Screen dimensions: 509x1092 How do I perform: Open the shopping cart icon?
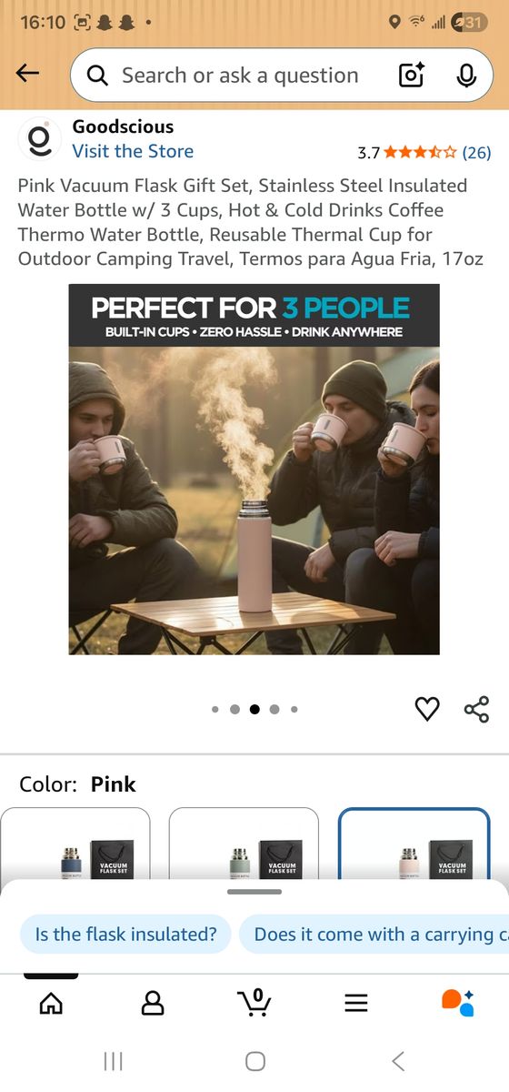point(254,1002)
